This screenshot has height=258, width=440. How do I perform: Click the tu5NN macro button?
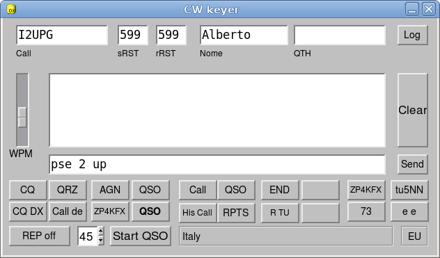pos(409,190)
